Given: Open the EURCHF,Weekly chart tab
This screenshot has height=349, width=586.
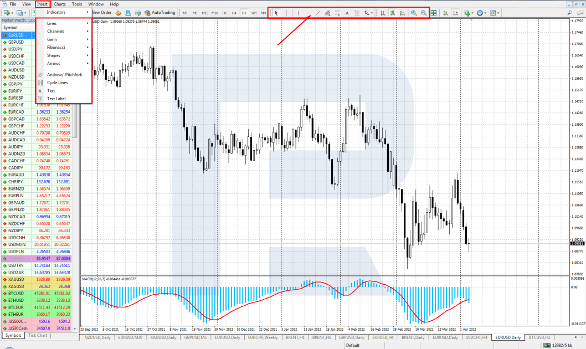Looking at the screenshot, I should coord(263,337).
